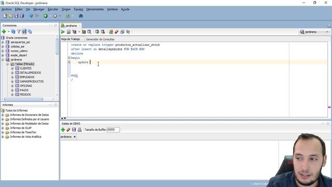
Task: Click the Save icon in main toolbar
Action: click(16, 16)
